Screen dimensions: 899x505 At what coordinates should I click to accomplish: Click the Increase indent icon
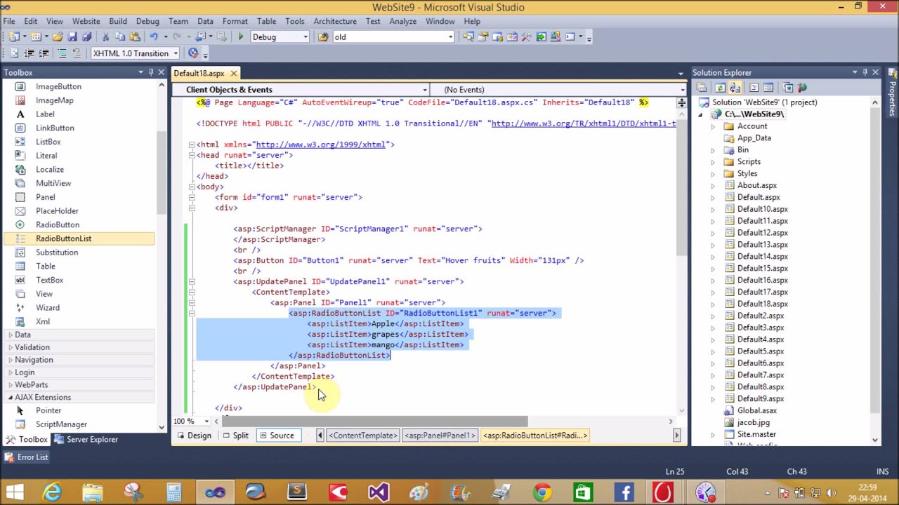pos(44,53)
